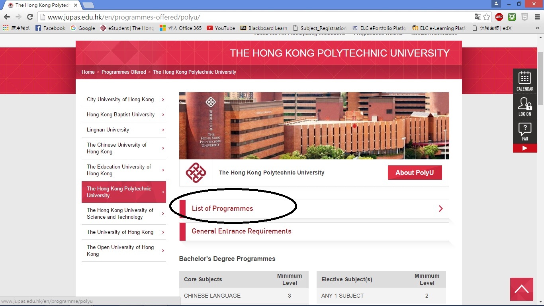Select City University of Hong Kong
Image resolution: width=544 pixels, height=306 pixels.
point(124,100)
